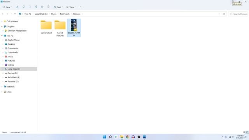Open Personal (F:) drive
249x140 pixels.
[13, 81]
